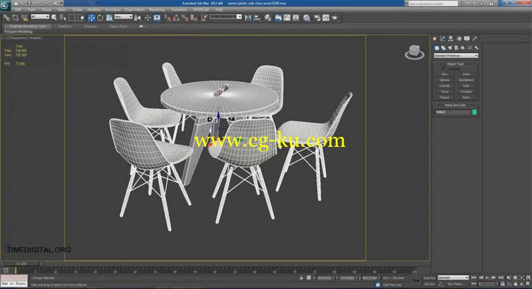This screenshot has height=289, width=532.
Task: Click the Mirror tool
Action: click(248, 18)
